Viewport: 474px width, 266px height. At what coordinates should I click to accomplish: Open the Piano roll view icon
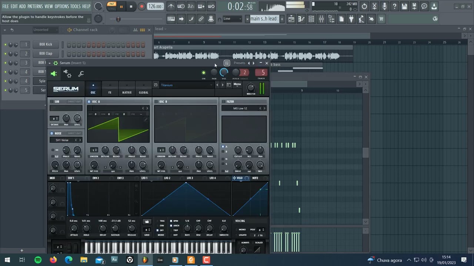(x=301, y=19)
